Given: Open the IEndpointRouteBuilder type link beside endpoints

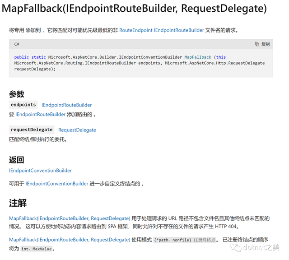Looking at the screenshot, I should point(66,105).
